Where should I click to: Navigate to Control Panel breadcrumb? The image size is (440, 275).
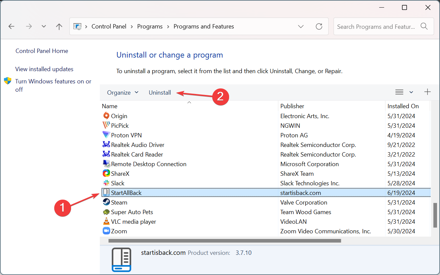click(109, 26)
